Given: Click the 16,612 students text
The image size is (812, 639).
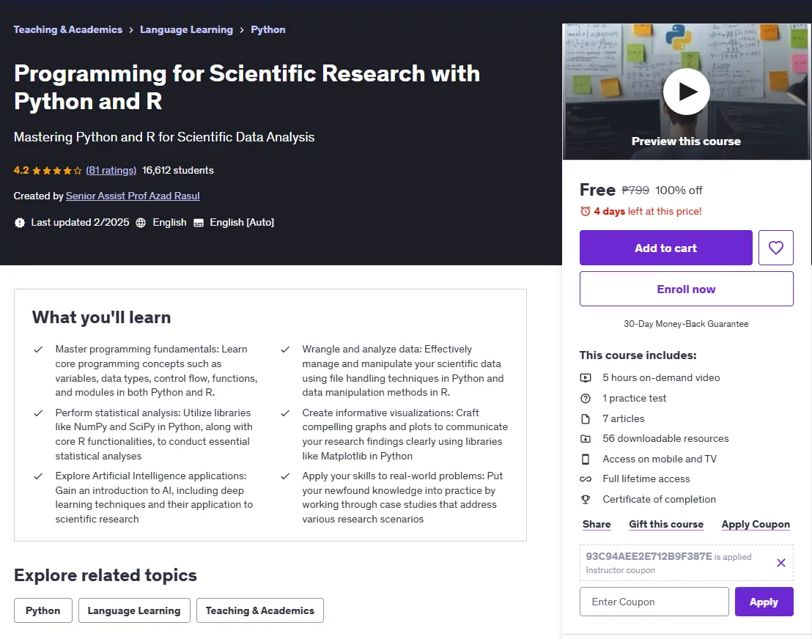Looking at the screenshot, I should [x=177, y=170].
